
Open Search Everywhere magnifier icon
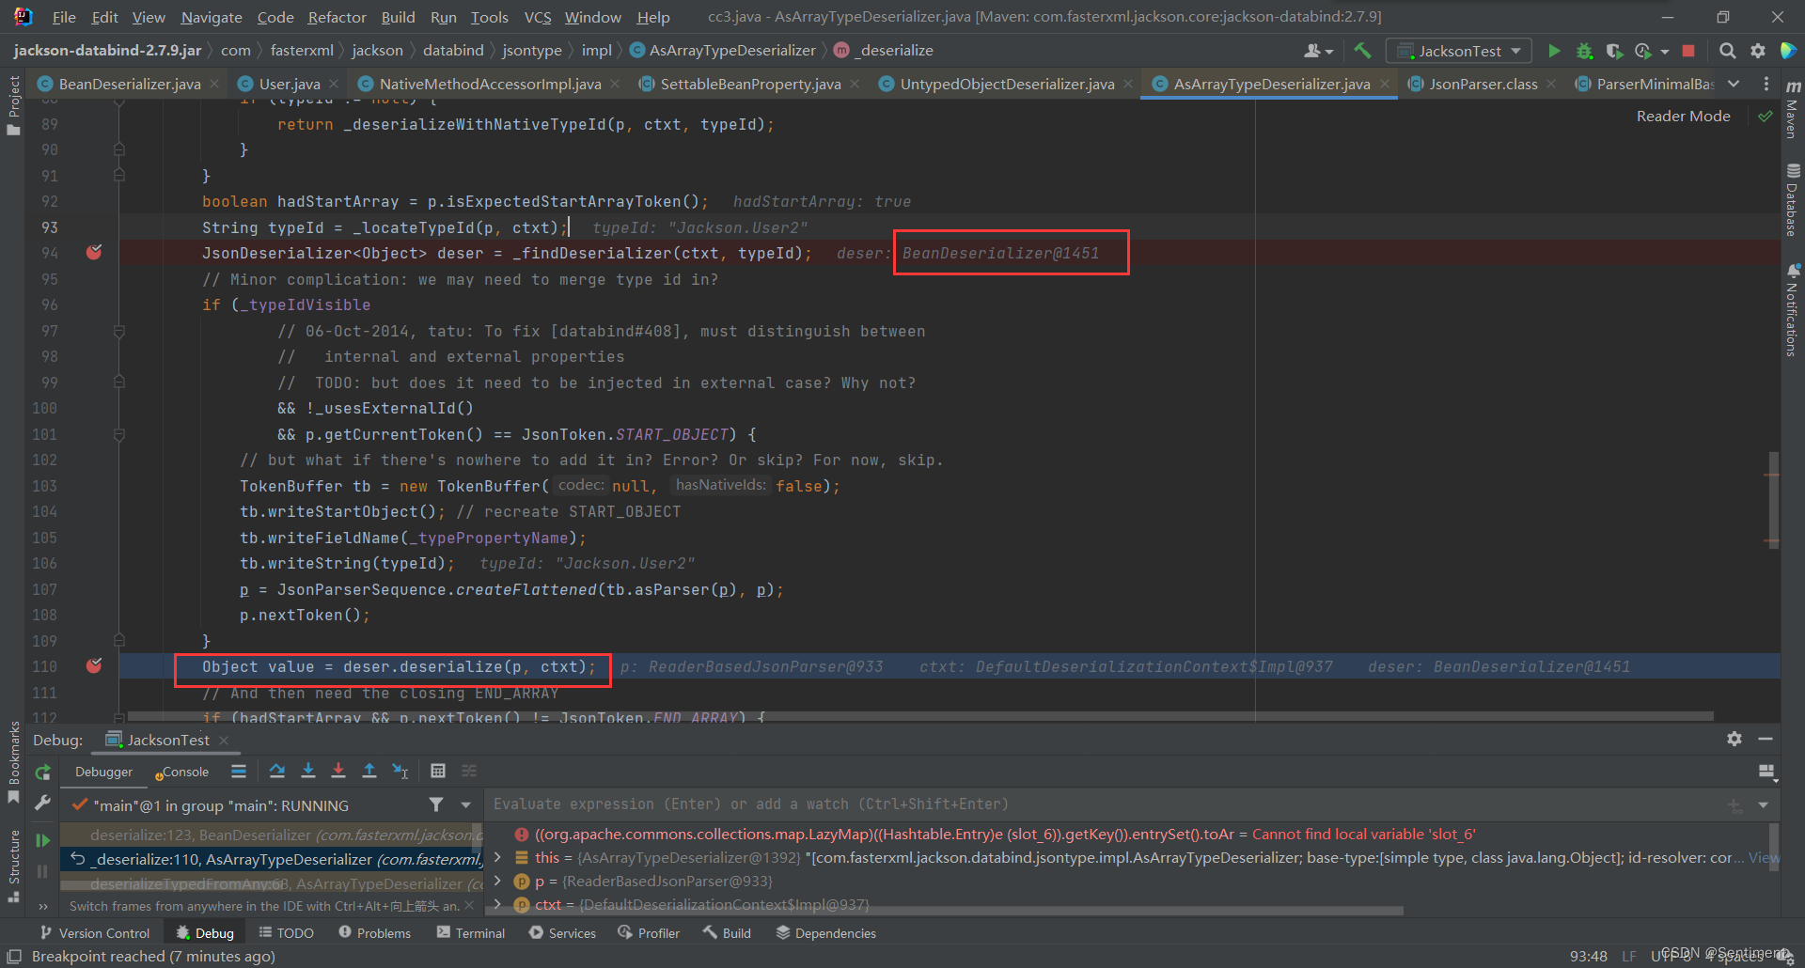coord(1727,51)
